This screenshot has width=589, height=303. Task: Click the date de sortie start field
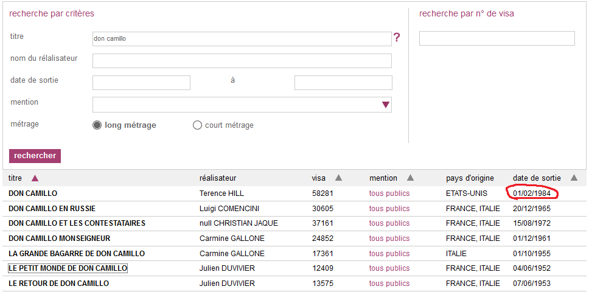point(141,83)
